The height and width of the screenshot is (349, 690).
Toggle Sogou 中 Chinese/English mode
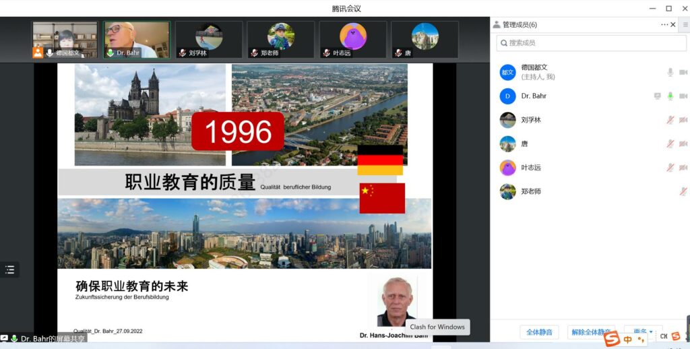pyautogui.click(x=627, y=340)
